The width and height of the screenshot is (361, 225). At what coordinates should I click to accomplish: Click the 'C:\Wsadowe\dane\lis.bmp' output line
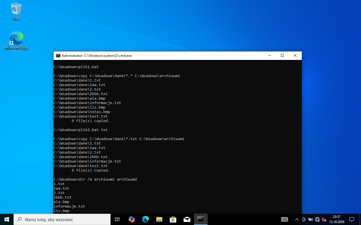point(80,107)
